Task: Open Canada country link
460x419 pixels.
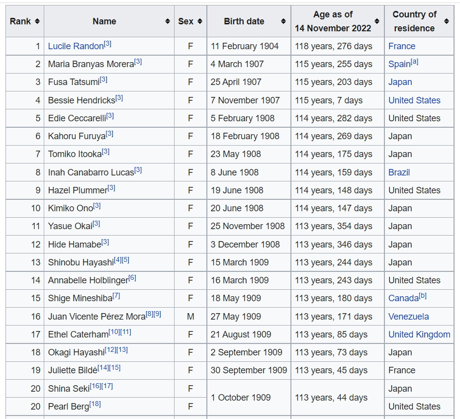Action: point(403,299)
